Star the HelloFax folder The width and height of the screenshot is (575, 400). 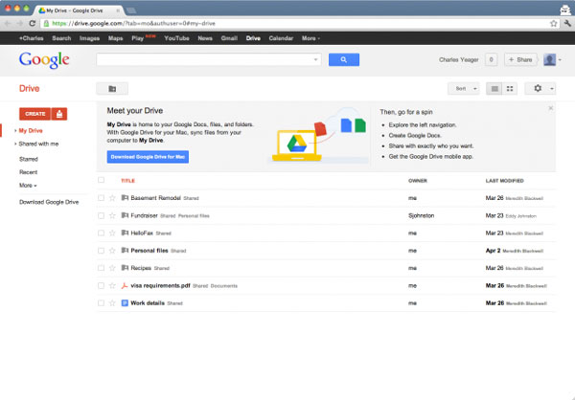click(x=112, y=233)
